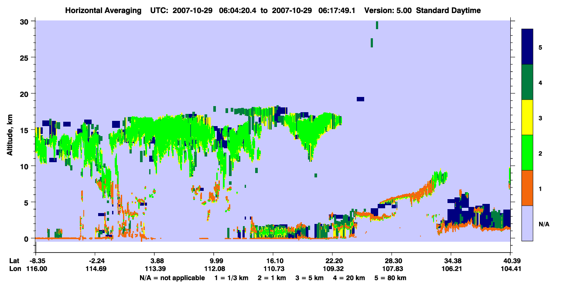This screenshot has width=567, height=290.
Task: Click longitude value 114.69
Action: click(x=97, y=269)
